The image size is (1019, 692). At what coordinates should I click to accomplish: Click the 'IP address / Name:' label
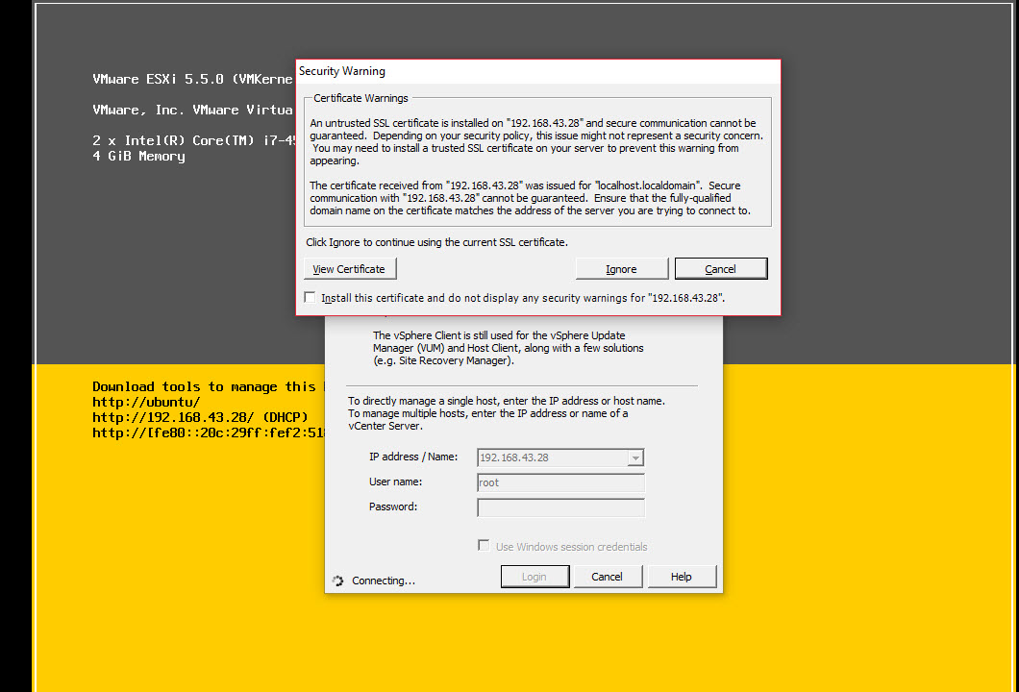(x=413, y=457)
